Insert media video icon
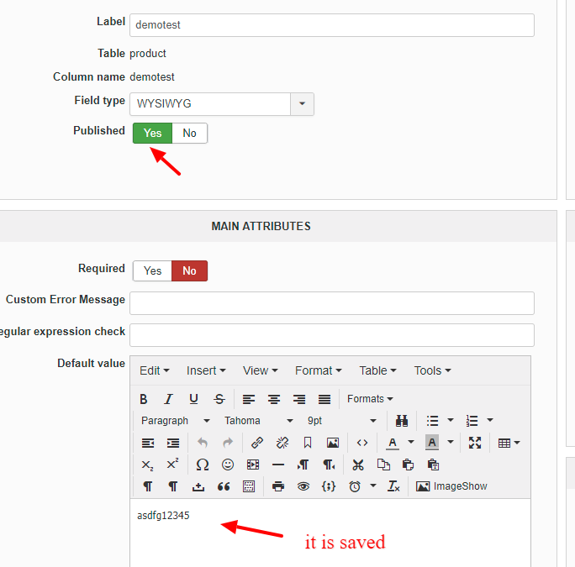The image size is (575, 567). pos(253,465)
